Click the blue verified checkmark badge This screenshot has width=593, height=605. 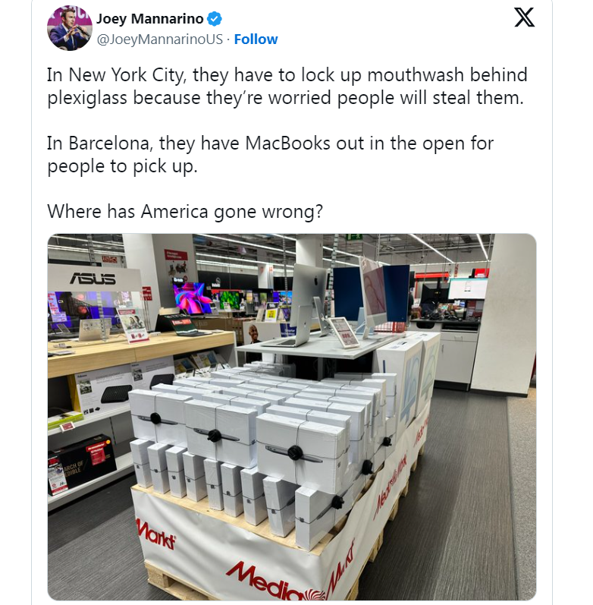pos(215,18)
